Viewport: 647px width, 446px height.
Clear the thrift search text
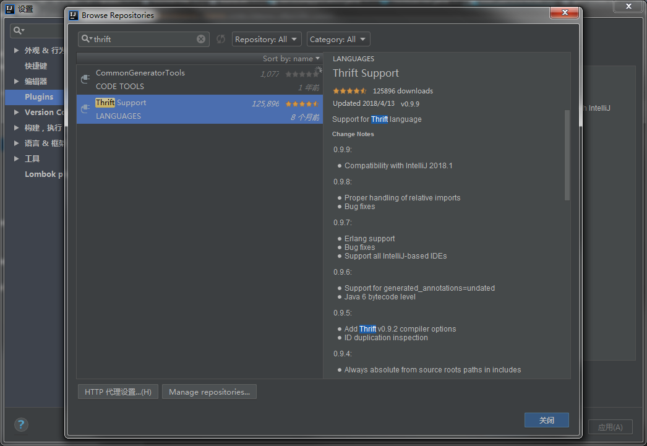coord(201,39)
